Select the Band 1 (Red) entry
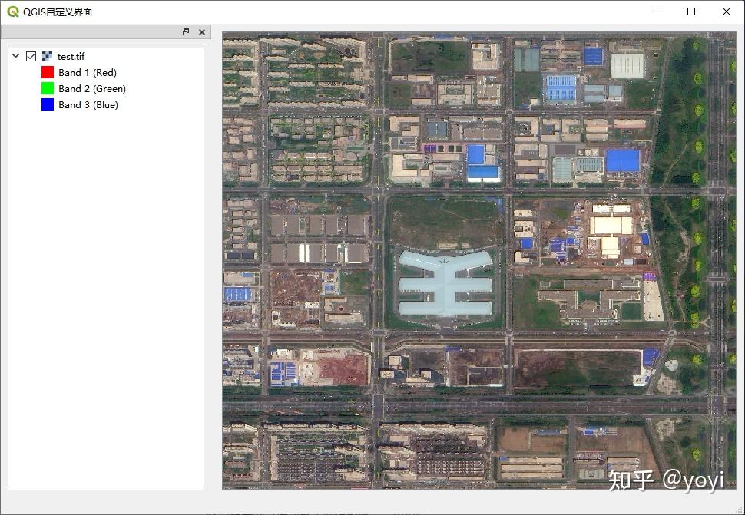This screenshot has width=745, height=515. coord(87,72)
